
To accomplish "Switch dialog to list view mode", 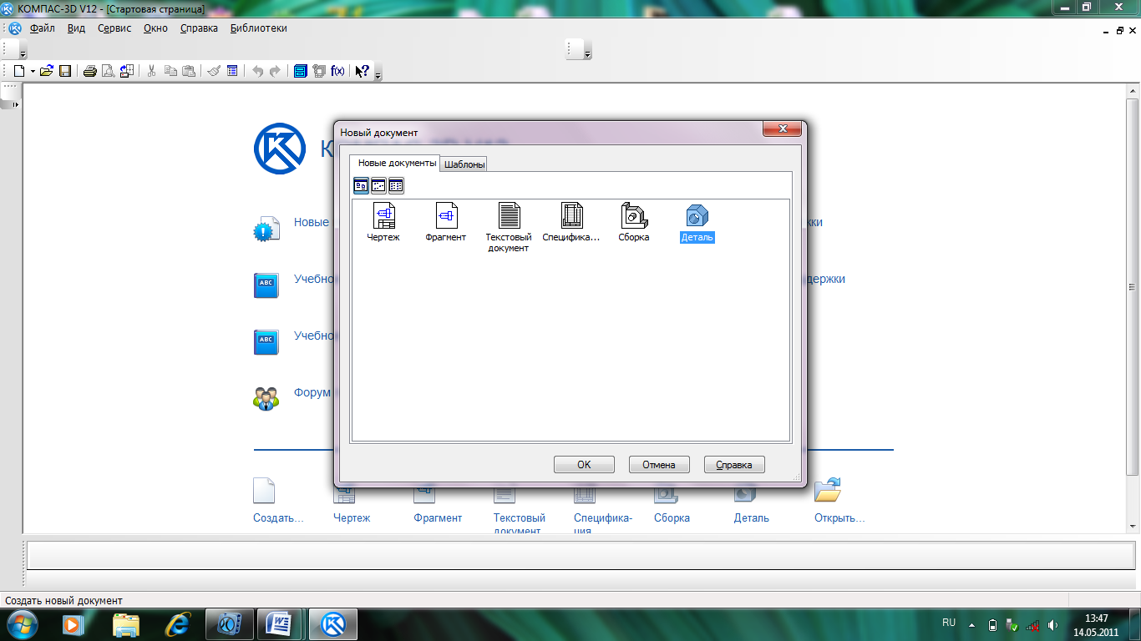I will (x=396, y=185).
